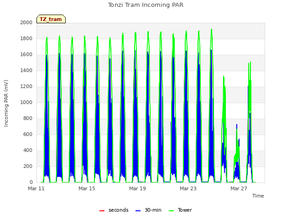
Task: Click the blue 30-min legend swatch
Action: point(138,211)
